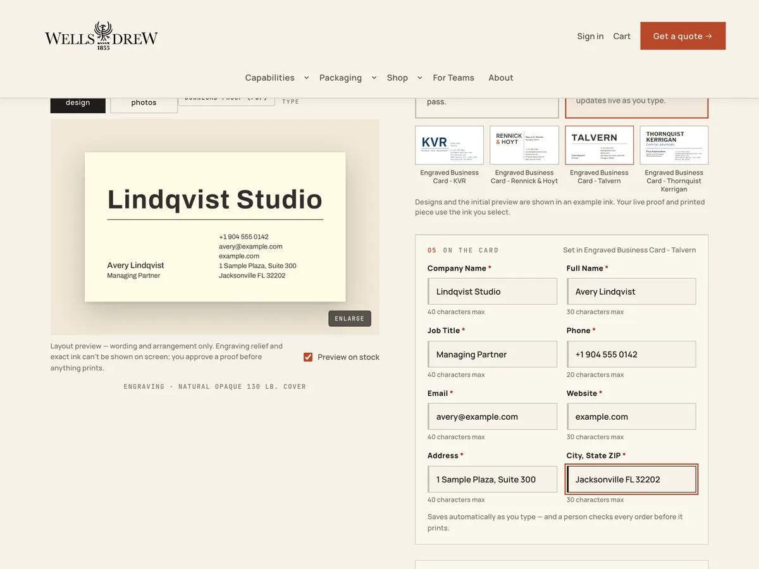Open the Capabilities nav item
The width and height of the screenshot is (759, 569).
point(270,78)
